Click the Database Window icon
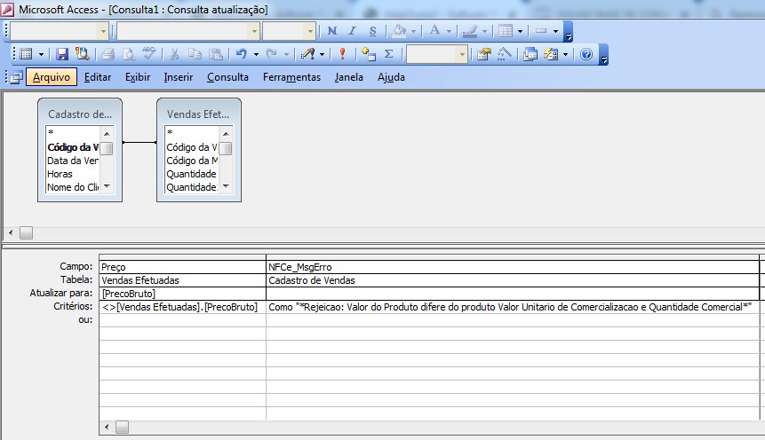 point(530,54)
